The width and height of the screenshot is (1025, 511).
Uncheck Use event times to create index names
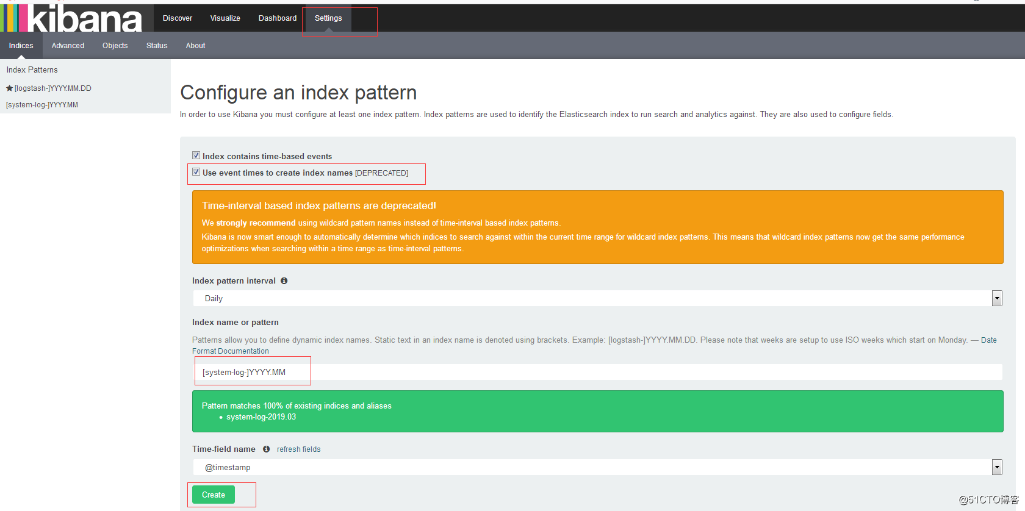[x=196, y=172]
